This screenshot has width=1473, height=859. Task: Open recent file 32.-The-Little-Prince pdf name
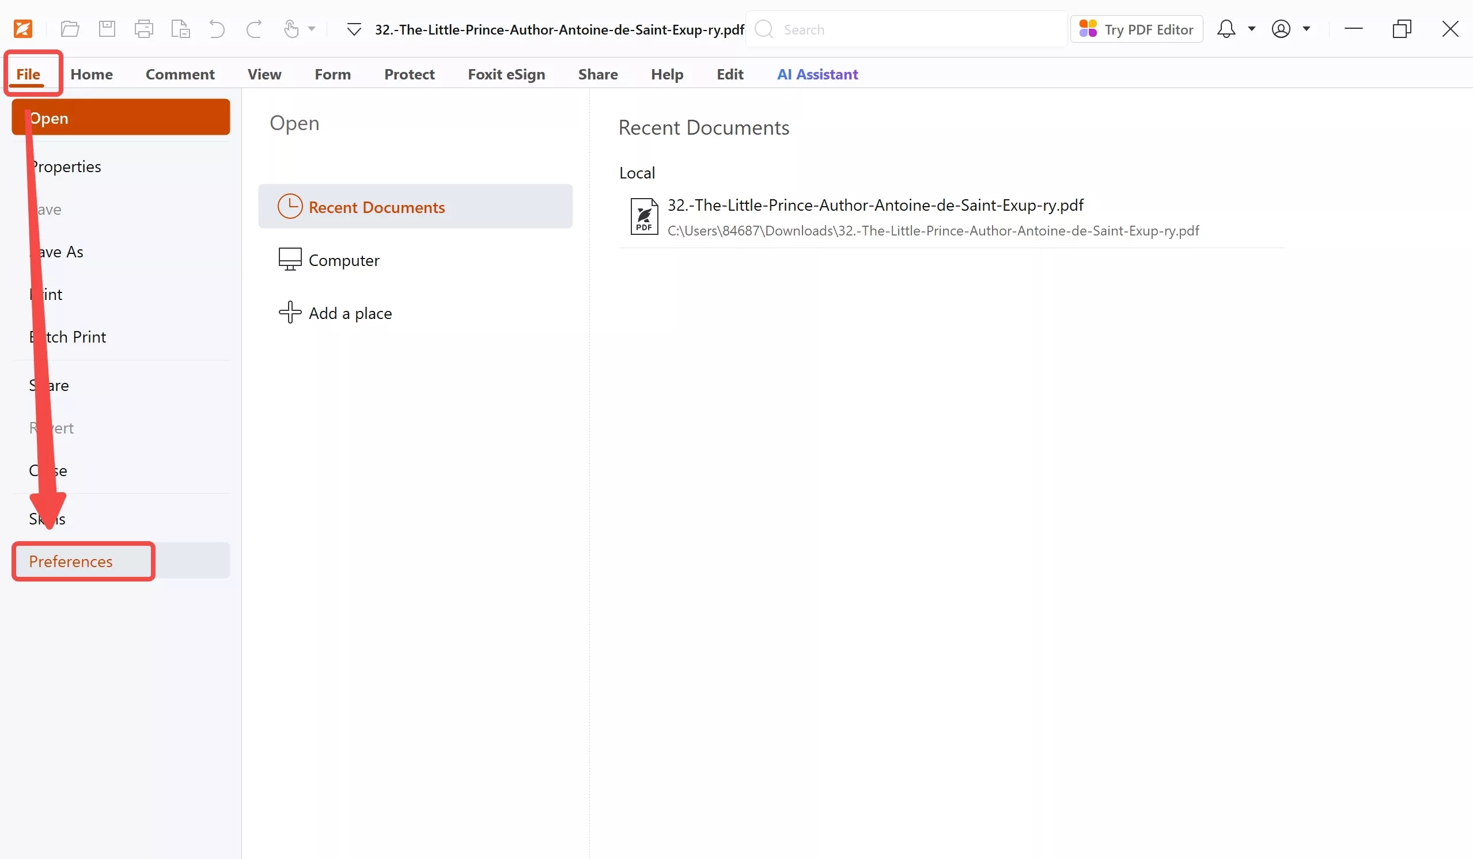coord(875,205)
